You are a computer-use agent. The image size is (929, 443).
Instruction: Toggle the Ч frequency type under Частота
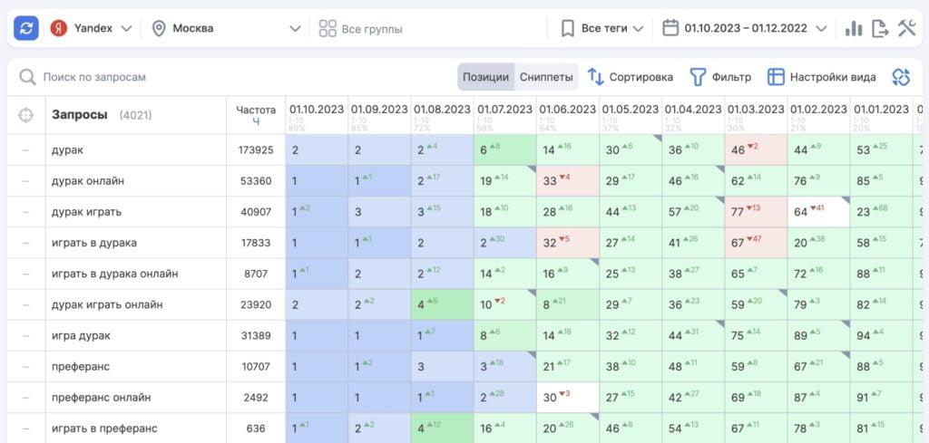pos(256,121)
